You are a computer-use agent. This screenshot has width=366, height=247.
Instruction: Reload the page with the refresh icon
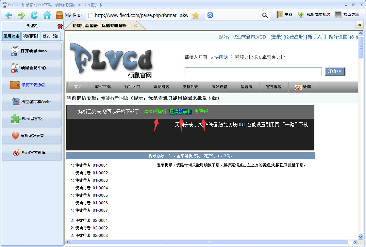(34, 15)
